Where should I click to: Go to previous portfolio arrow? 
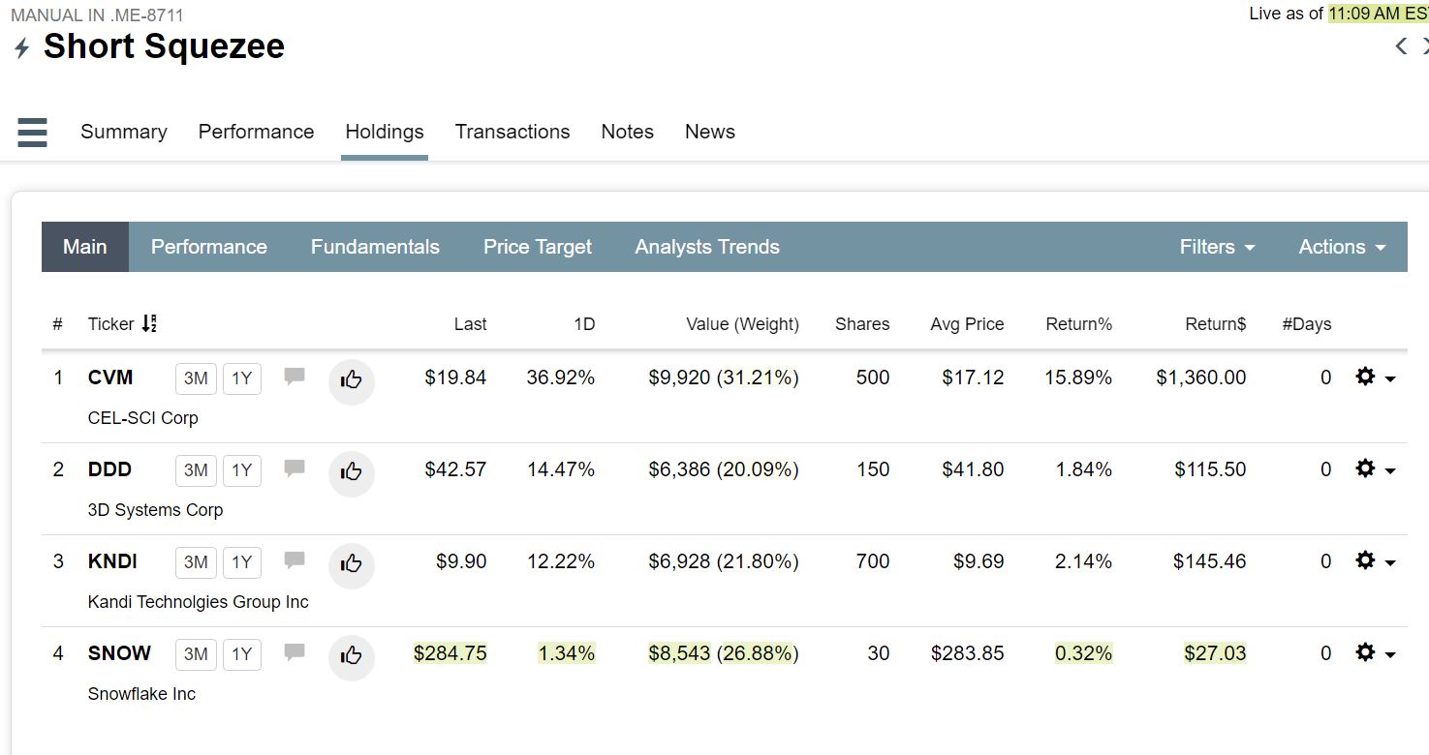1401,46
